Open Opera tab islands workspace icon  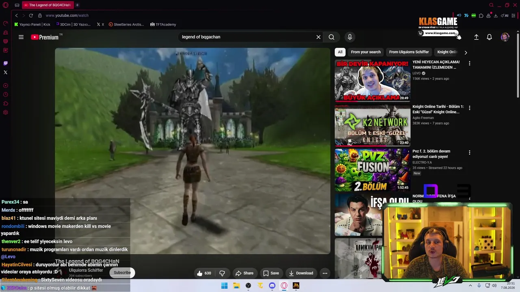[17, 5]
